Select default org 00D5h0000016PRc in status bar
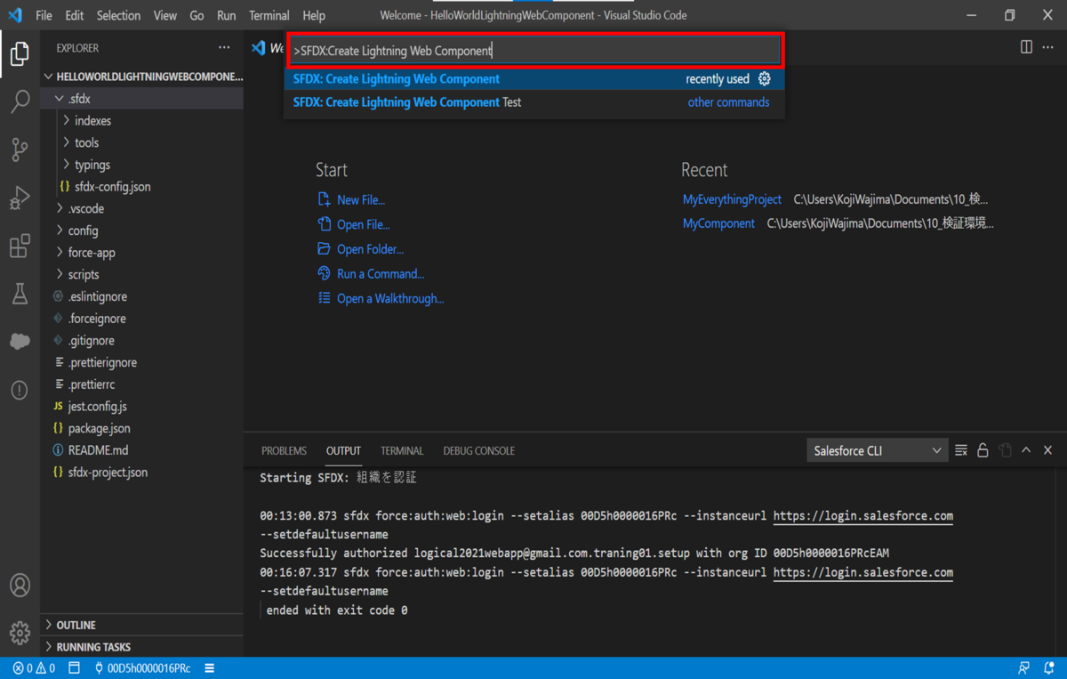Screen dimensions: 1067x679 point(142,668)
